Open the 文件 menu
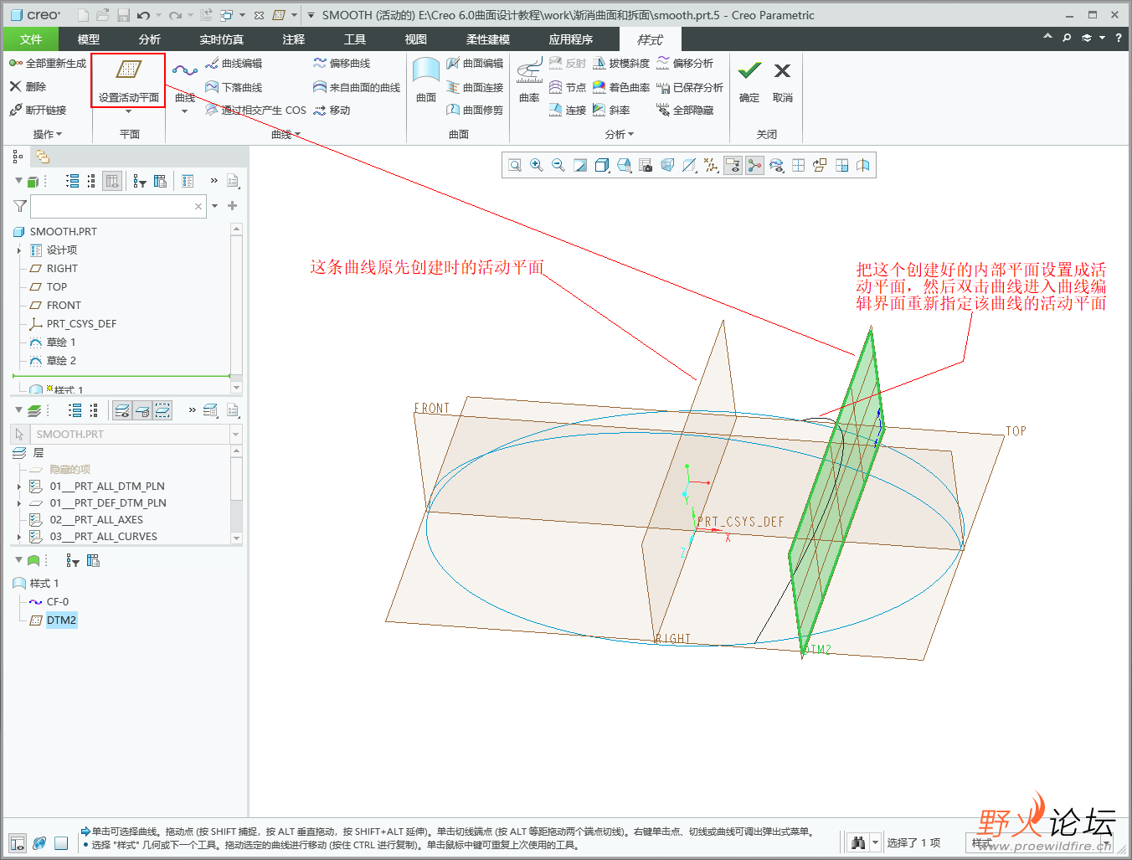This screenshot has height=860, width=1132. [31, 39]
